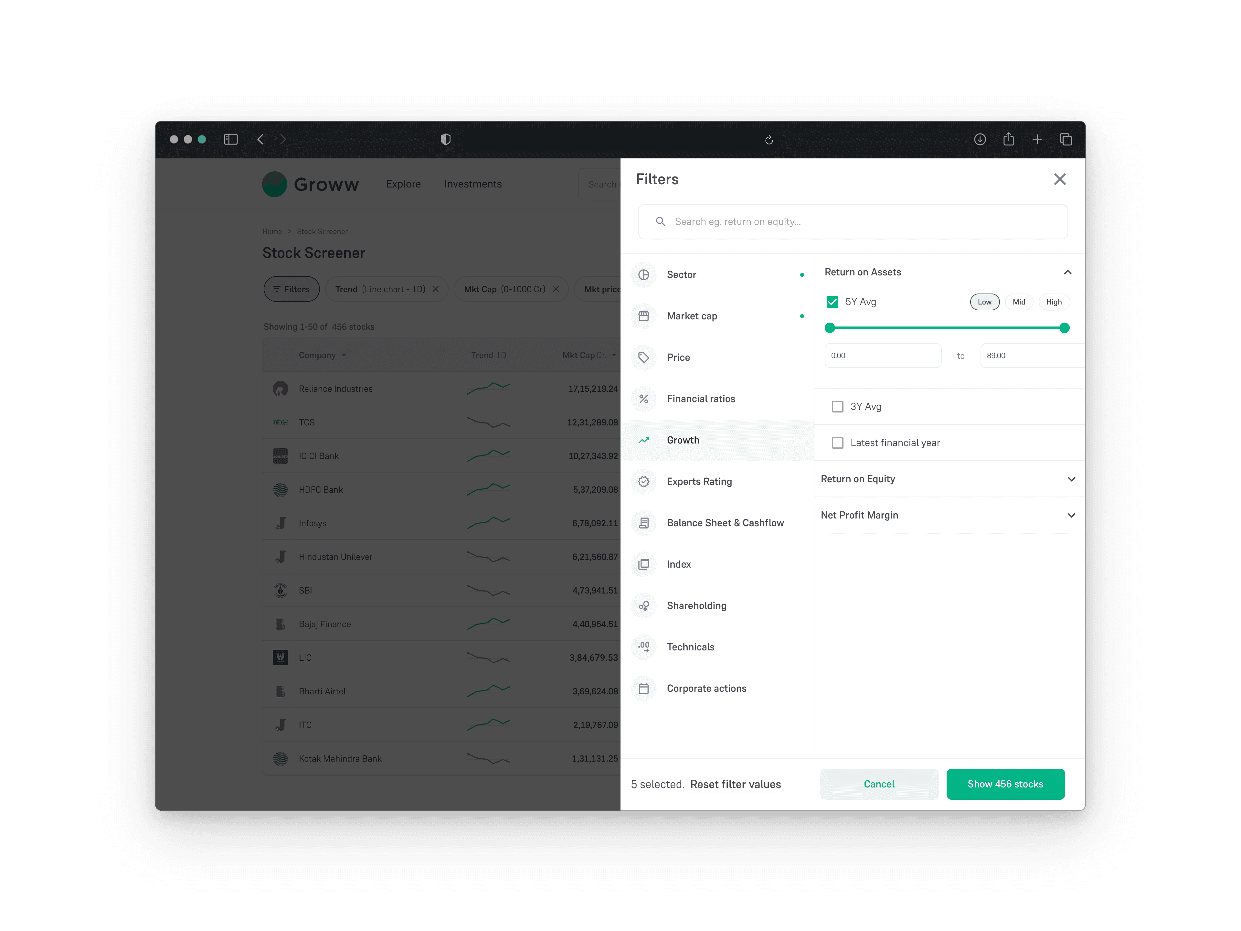This screenshot has height=931, width=1241.
Task: Select the Technicals filter category
Action: [690, 647]
